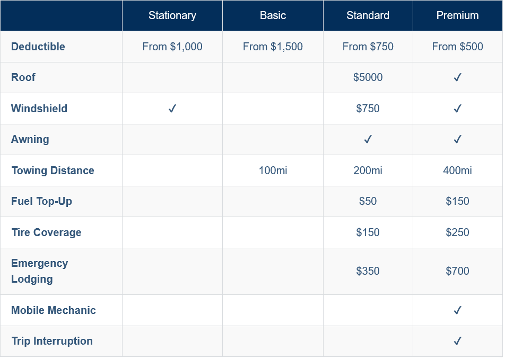Image resolution: width=505 pixels, height=360 pixels.
Task: Select the Premium plan header
Action: (458, 15)
